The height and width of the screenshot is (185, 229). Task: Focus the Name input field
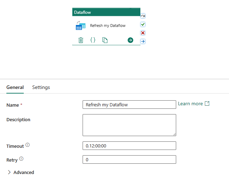pos(129,105)
